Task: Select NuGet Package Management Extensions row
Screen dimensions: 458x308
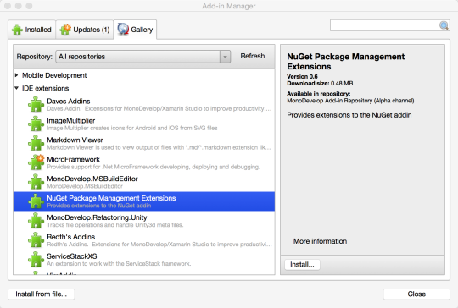Action: (144, 201)
